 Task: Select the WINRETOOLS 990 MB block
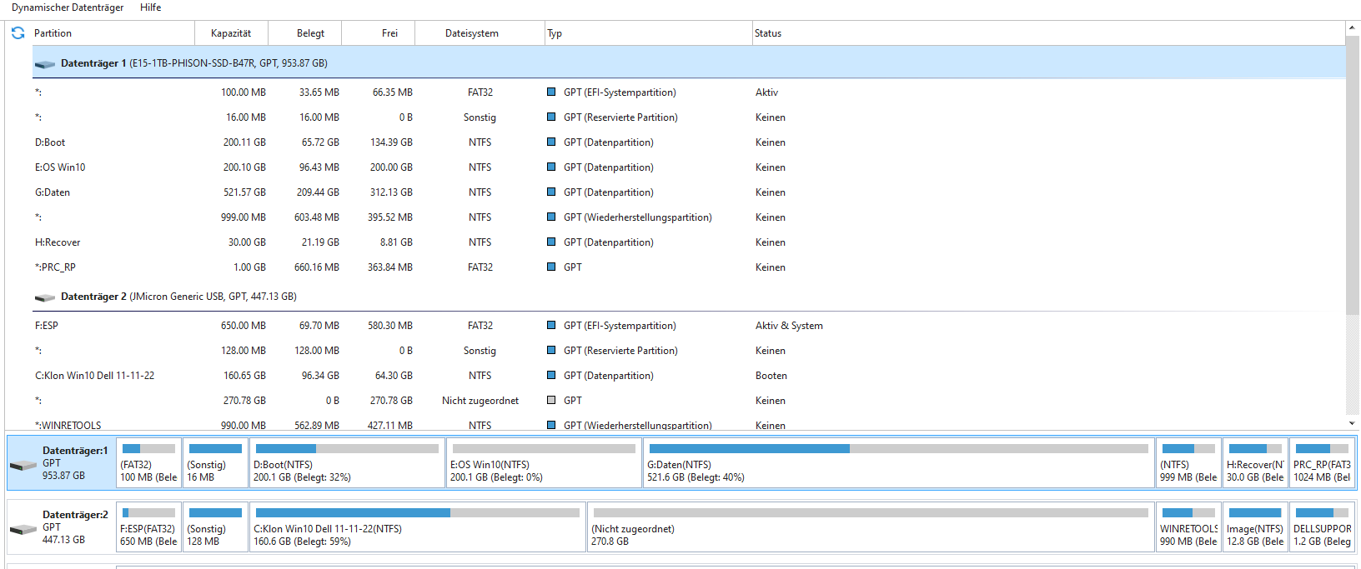click(x=1188, y=527)
